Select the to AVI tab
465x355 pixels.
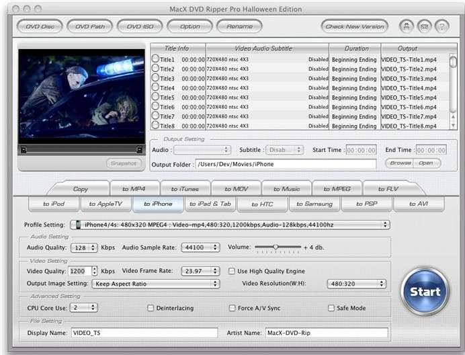point(419,204)
